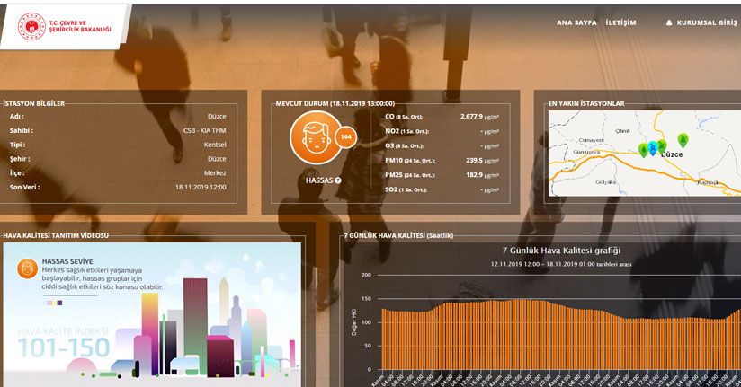Click the 150 value on chart y-axis
Screen dimensions: 741x387
[x=366, y=299]
